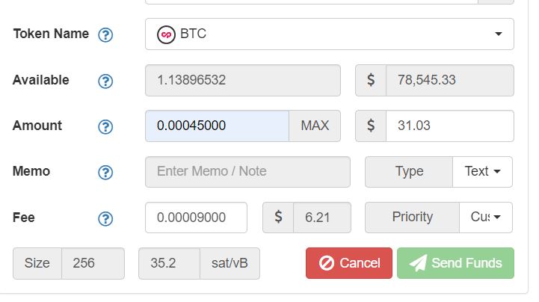Open the fee Priority dropdown

point(485,218)
